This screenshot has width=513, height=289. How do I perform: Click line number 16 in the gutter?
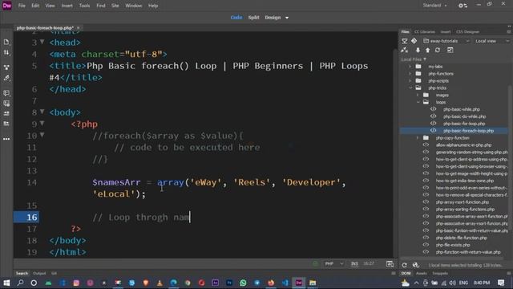coord(31,218)
